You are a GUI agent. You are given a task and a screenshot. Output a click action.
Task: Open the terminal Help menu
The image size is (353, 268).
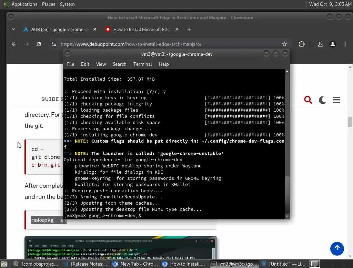coord(164,64)
